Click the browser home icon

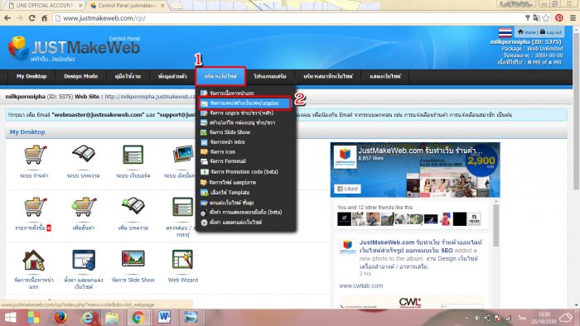tap(45, 17)
